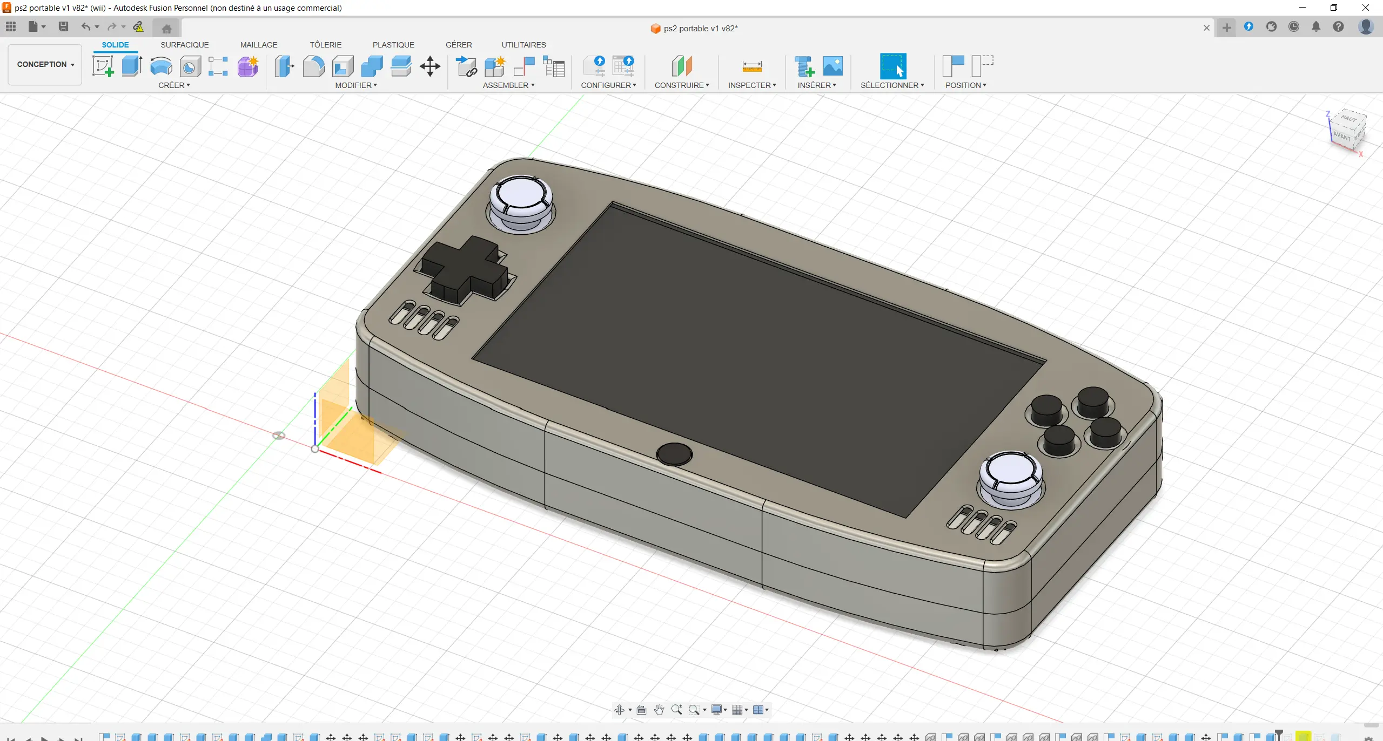Select the Fillet tool

point(313,67)
